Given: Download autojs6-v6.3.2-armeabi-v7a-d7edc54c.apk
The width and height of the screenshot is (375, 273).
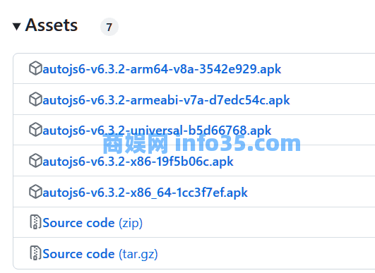Looking at the screenshot, I should pos(166,100).
